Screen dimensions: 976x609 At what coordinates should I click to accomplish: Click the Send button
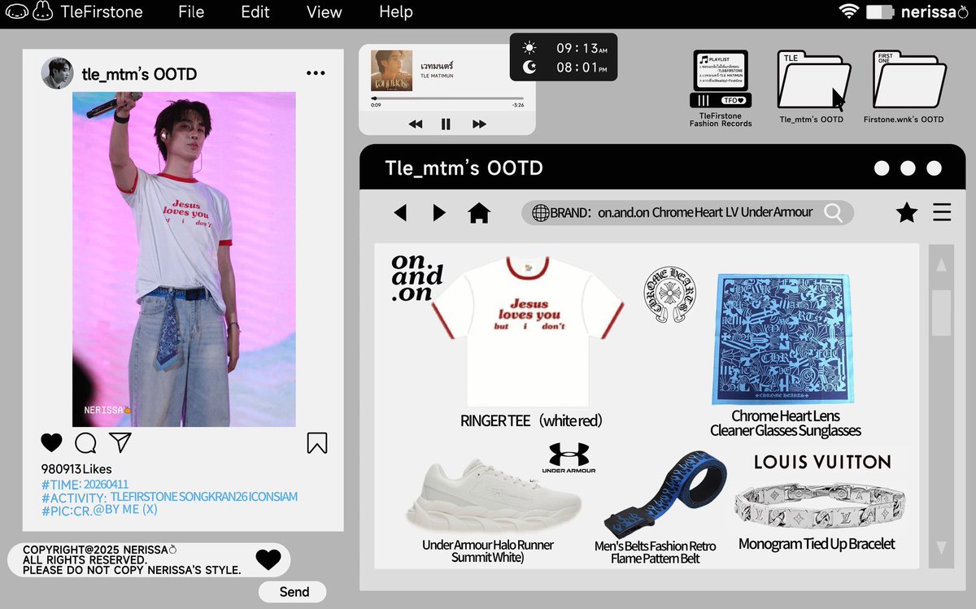(294, 592)
